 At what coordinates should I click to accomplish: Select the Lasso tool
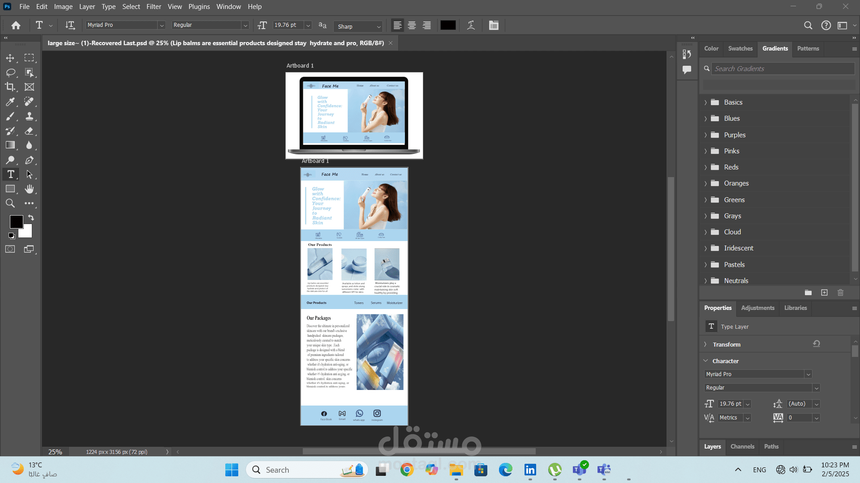[10, 72]
